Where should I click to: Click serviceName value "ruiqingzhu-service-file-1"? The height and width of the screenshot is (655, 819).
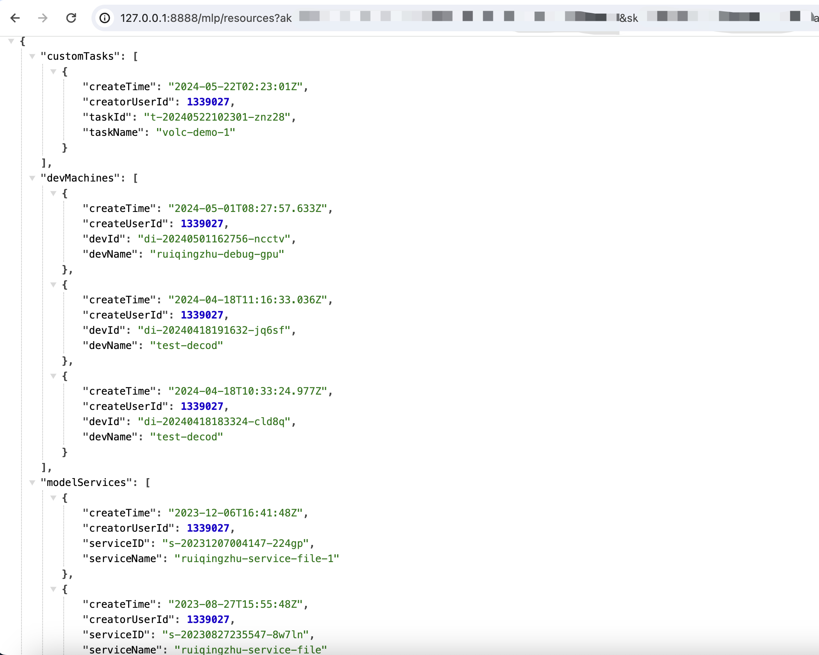(257, 559)
